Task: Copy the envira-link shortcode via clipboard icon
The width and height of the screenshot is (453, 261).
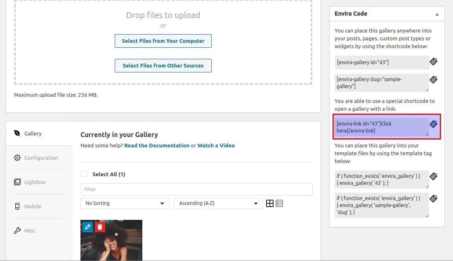Action: coord(433,124)
